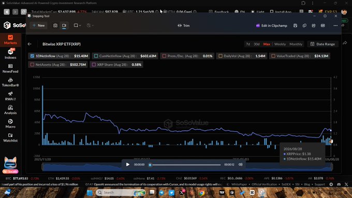
Task: Open RWA in SoSoValue sidebar
Action: point(10,96)
